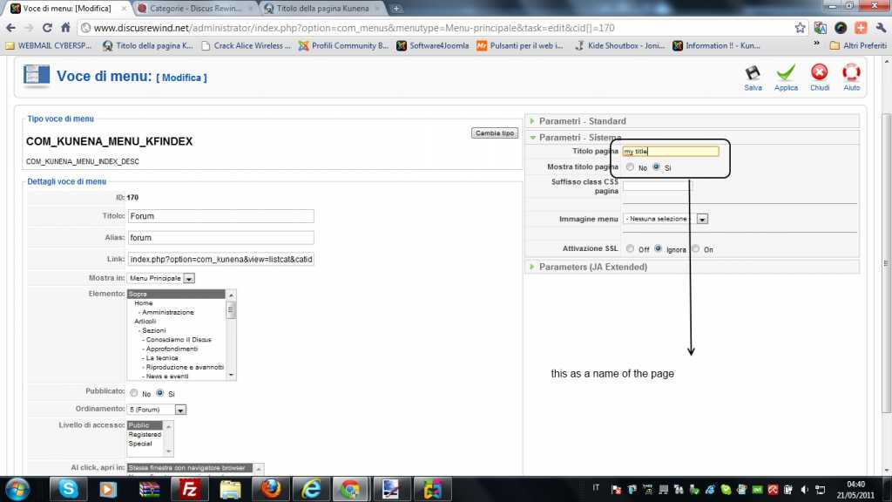The height and width of the screenshot is (502, 892).
Task: Expand Parameters (JA Extended) section
Action: point(592,267)
